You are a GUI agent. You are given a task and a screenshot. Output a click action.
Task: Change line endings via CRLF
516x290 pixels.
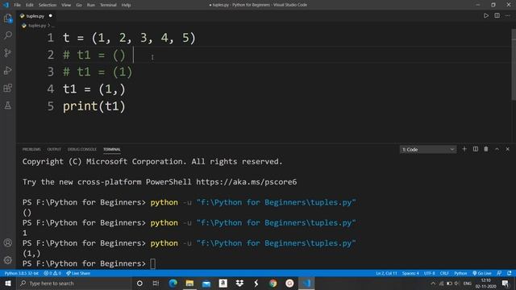point(444,273)
